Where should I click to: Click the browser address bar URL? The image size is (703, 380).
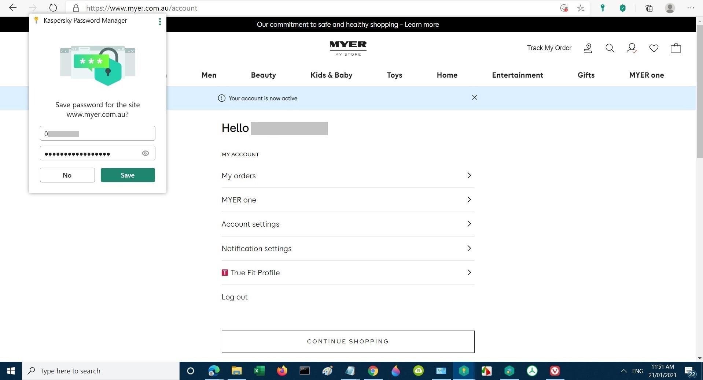pyautogui.click(x=141, y=8)
